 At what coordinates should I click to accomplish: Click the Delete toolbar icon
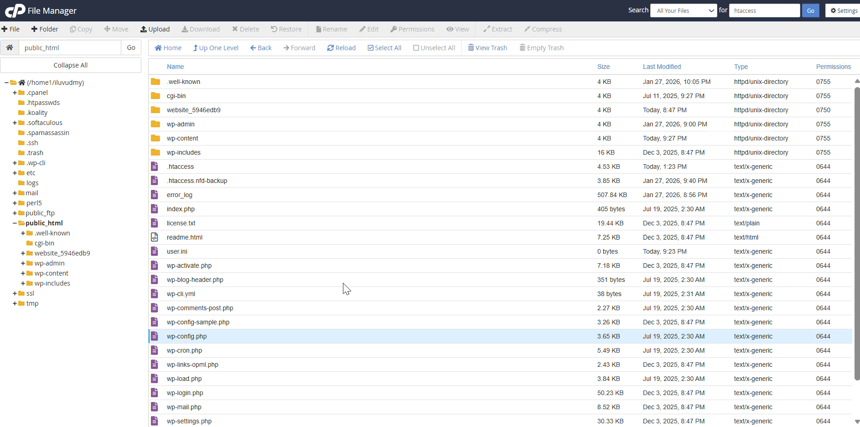coord(245,29)
